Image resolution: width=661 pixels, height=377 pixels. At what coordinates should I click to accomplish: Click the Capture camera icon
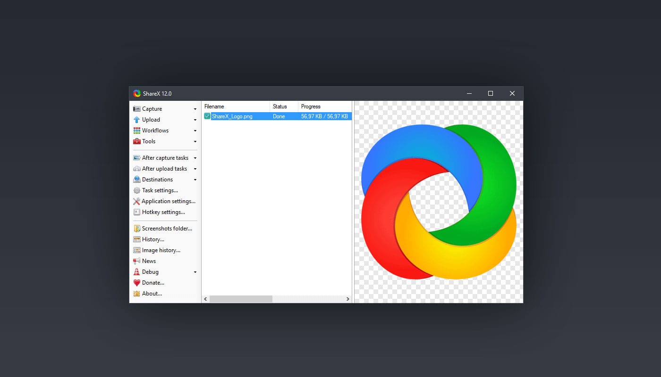pyautogui.click(x=137, y=109)
